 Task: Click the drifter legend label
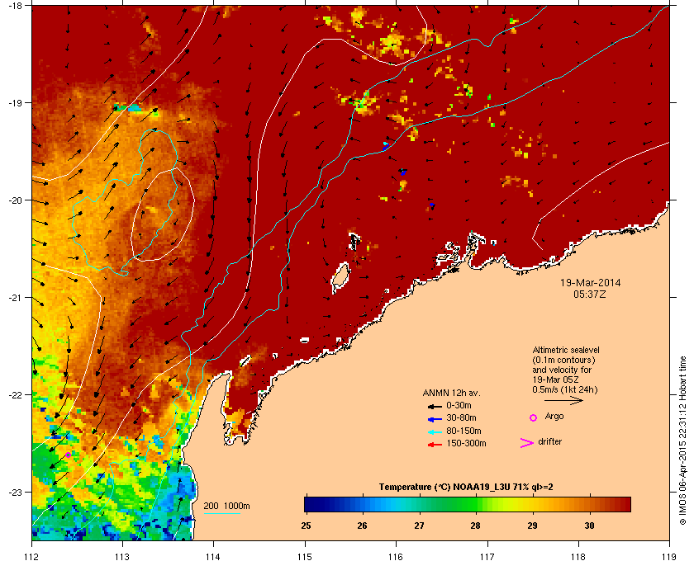[549, 441]
